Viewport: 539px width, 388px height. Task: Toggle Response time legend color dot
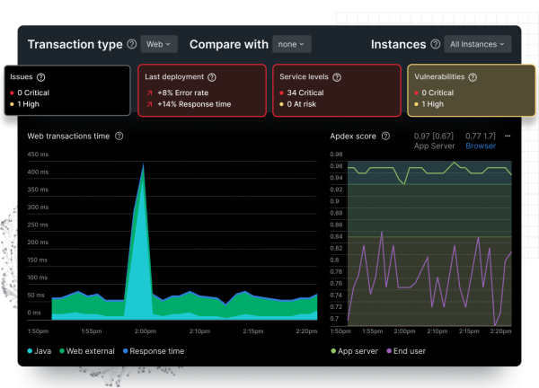point(126,351)
